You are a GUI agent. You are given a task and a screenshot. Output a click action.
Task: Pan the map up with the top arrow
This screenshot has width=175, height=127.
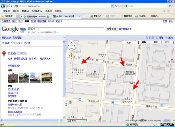[x=72, y=43]
